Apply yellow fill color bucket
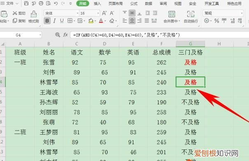 click(91, 21)
